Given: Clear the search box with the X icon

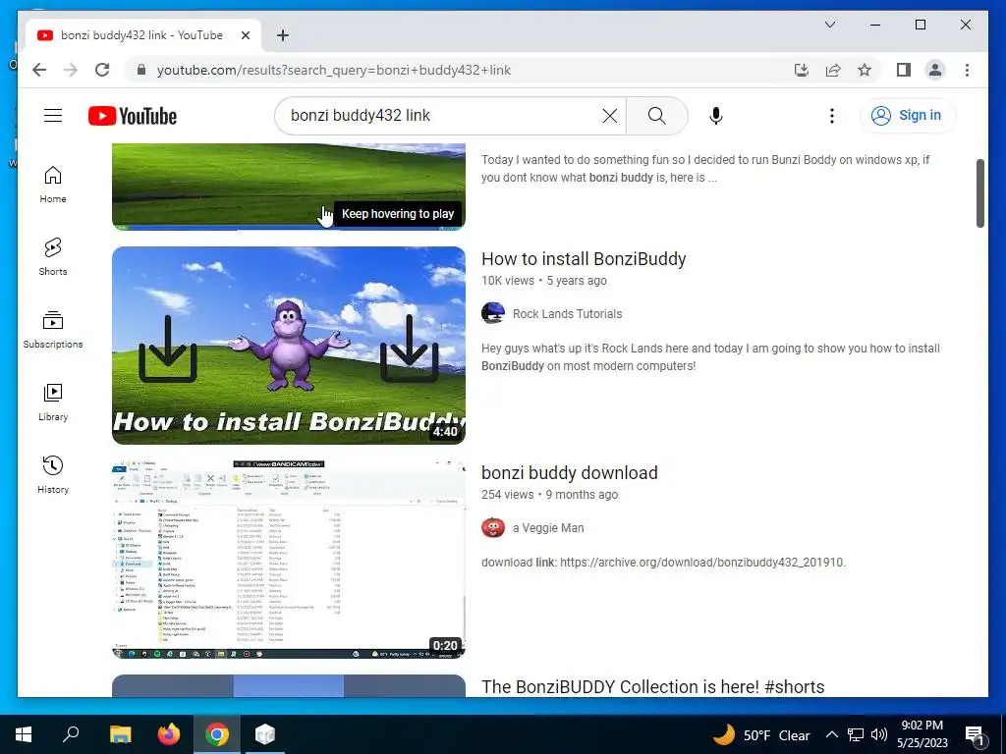Looking at the screenshot, I should click(609, 116).
